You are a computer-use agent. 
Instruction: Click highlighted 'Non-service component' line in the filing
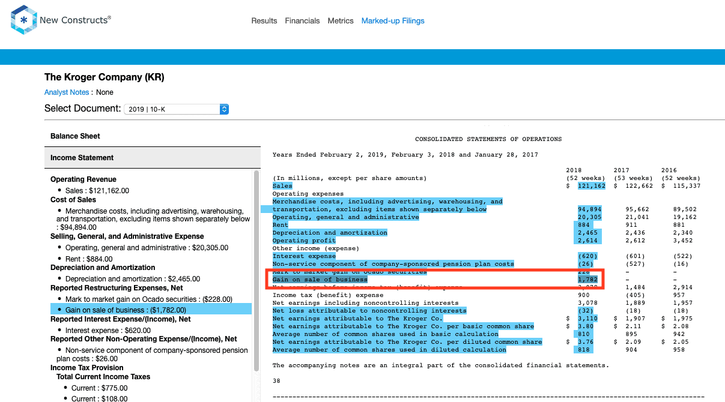[393, 264]
